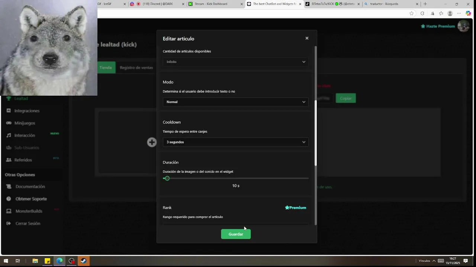
Task: Open a new browser tab
Action: 425,4
